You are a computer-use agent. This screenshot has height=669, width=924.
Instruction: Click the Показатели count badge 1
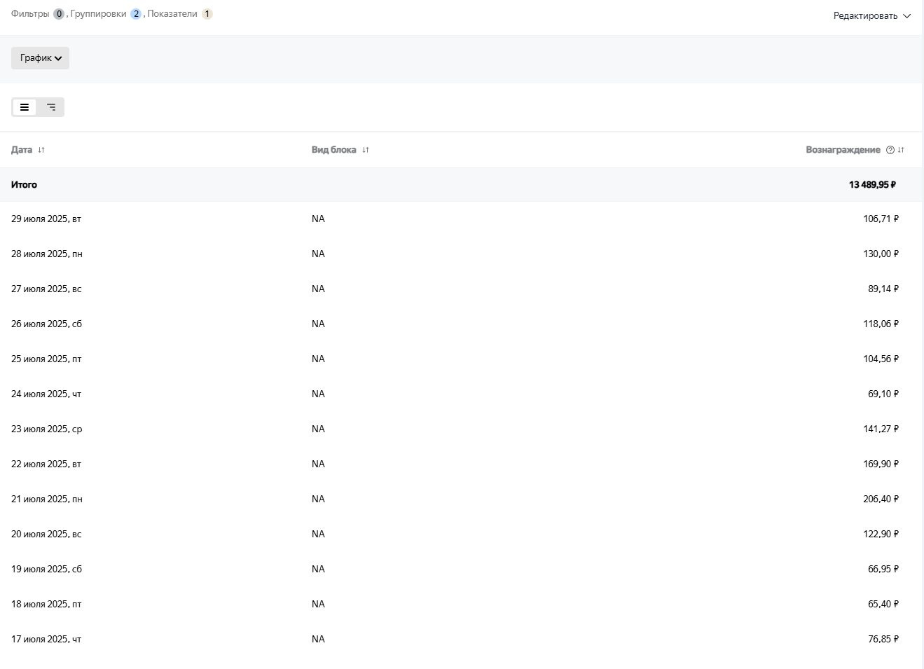point(207,14)
